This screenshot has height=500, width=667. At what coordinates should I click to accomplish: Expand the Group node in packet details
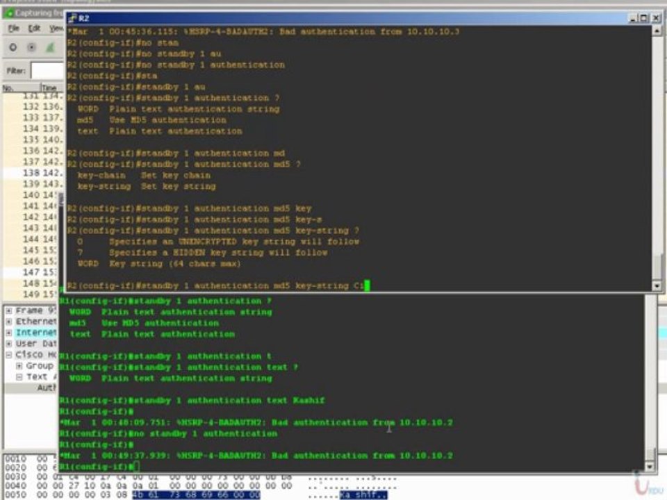pos(19,366)
